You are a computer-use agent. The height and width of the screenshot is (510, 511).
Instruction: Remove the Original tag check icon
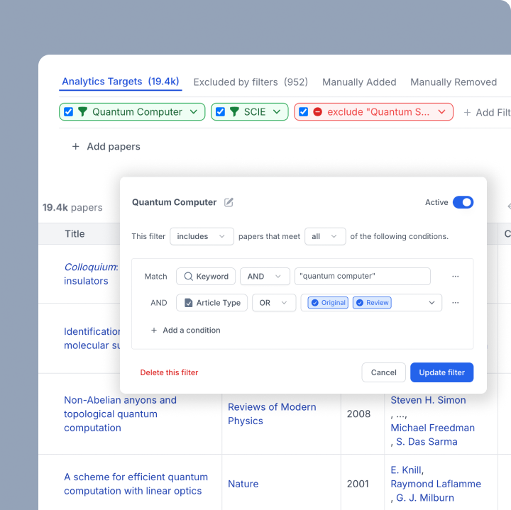click(315, 303)
